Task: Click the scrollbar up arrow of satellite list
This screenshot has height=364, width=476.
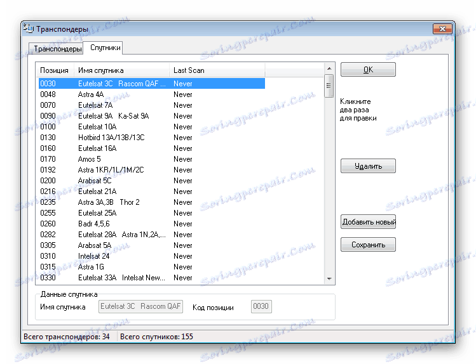Action: [329, 68]
